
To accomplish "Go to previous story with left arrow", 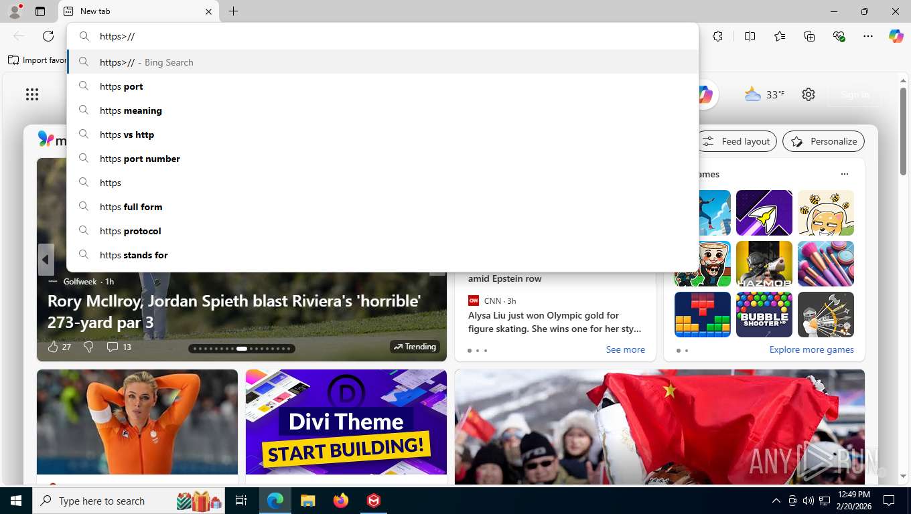I will (46, 260).
